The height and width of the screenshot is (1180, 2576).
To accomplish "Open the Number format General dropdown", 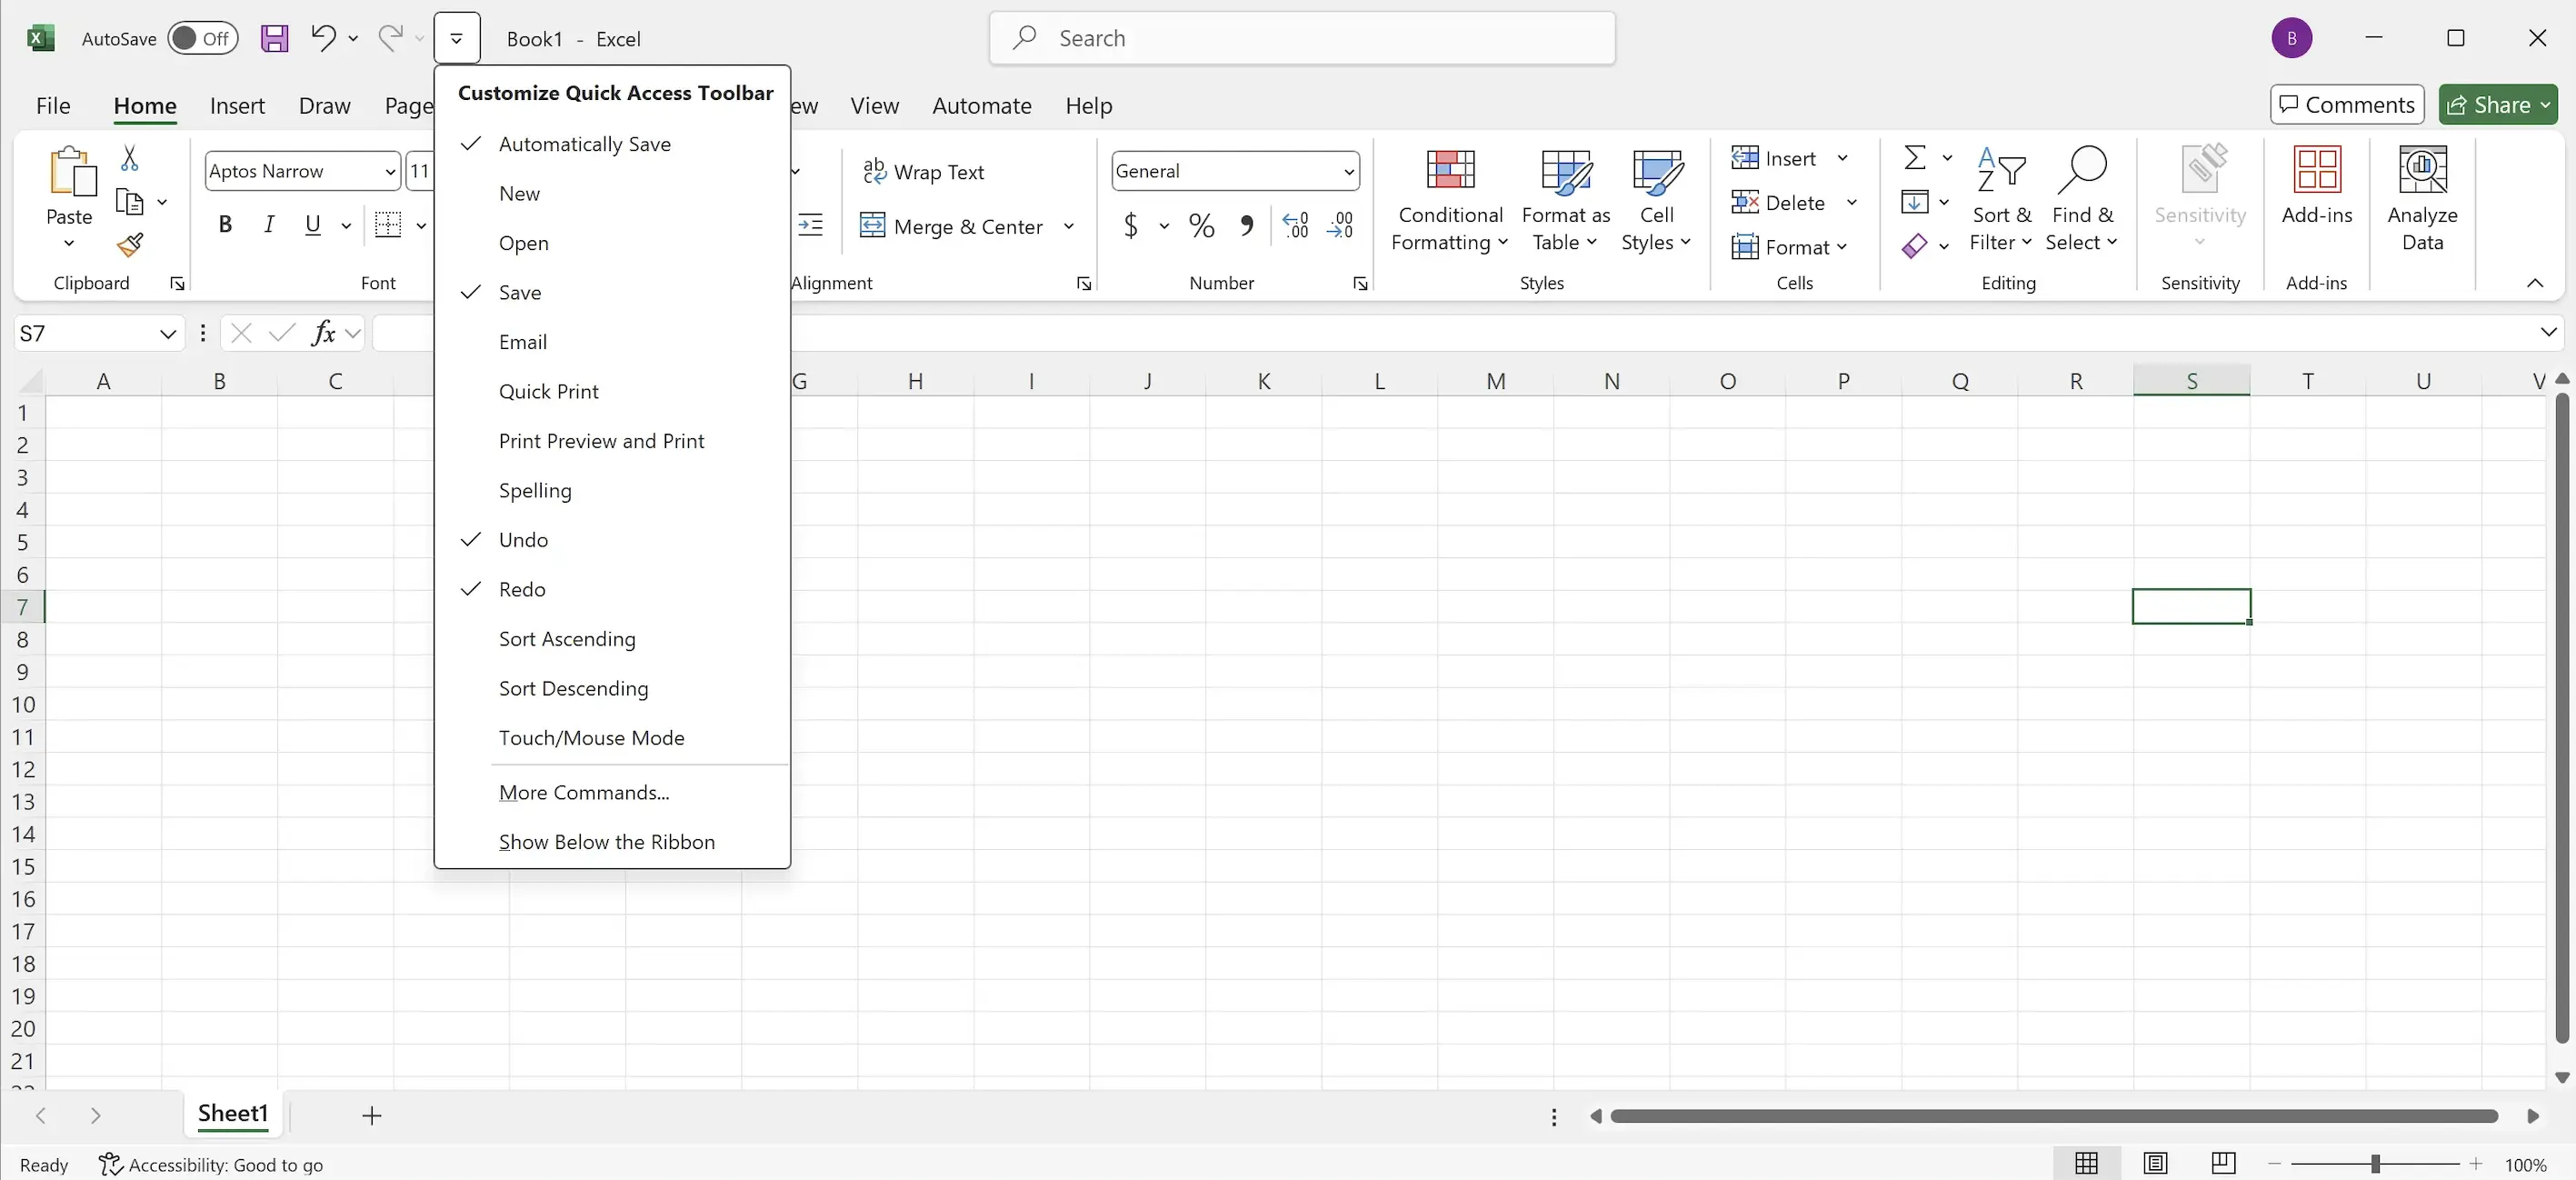I will pyautogui.click(x=1347, y=169).
